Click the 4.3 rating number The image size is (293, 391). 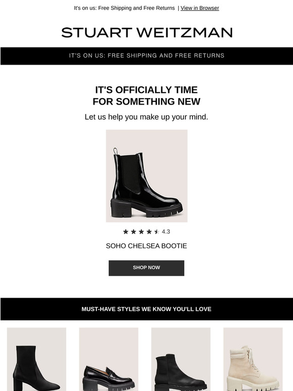166,232
